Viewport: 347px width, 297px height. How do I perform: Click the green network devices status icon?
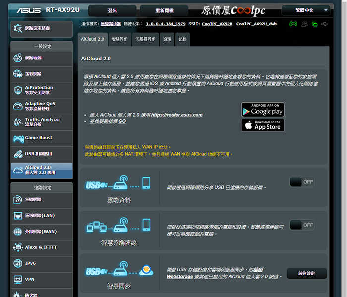pyautogui.click(x=314, y=24)
